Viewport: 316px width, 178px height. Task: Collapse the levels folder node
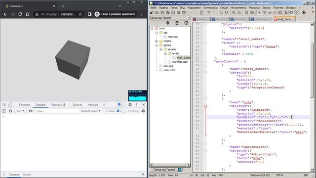(165, 53)
